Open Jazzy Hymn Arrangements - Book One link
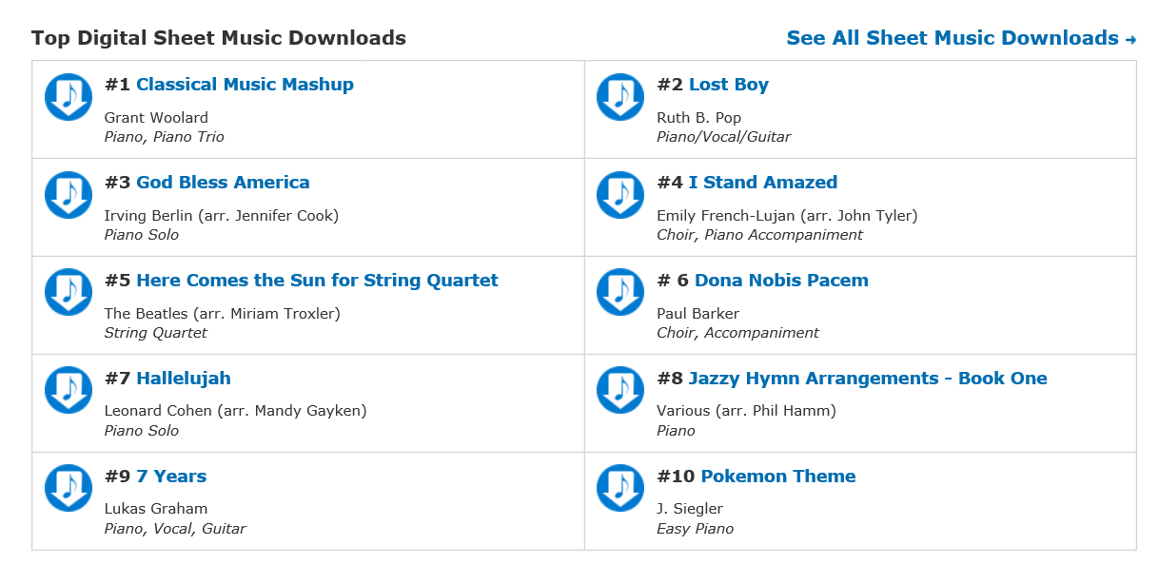The image size is (1159, 565). pos(867,379)
